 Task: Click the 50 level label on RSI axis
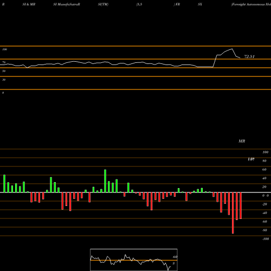4,71
